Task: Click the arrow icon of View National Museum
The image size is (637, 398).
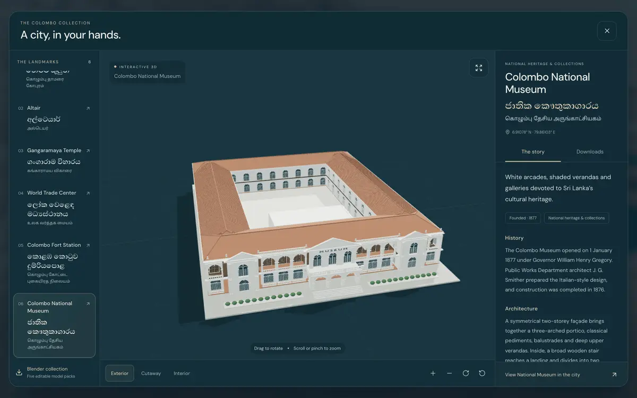Action: click(x=614, y=375)
